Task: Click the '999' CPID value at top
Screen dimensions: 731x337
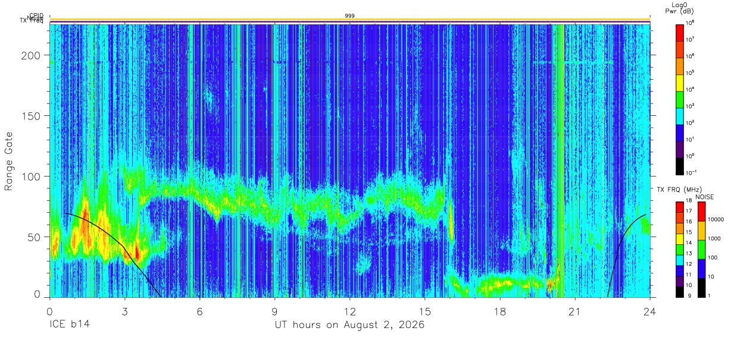Action: (349, 15)
